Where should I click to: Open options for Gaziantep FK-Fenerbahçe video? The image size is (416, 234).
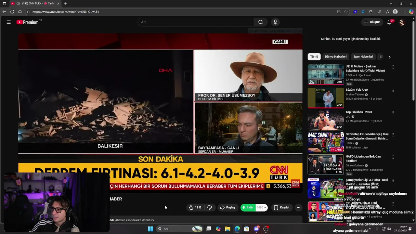click(393, 135)
